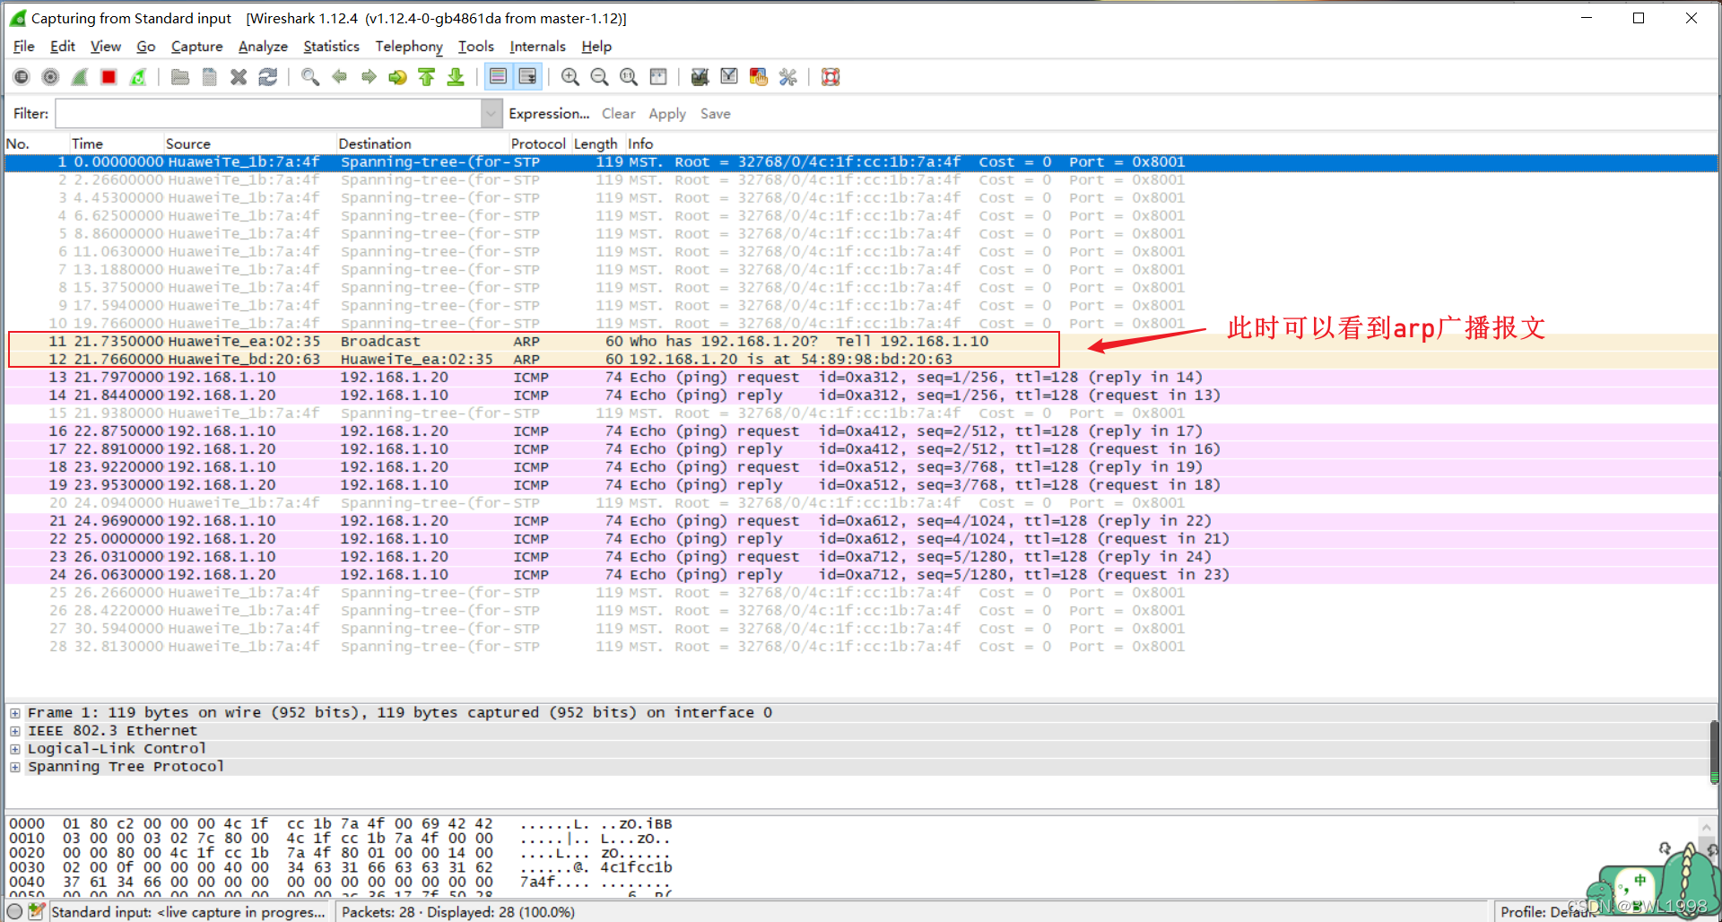Screen dimensions: 1722x922
Task: Click the Clear filter button
Action: pos(618,114)
